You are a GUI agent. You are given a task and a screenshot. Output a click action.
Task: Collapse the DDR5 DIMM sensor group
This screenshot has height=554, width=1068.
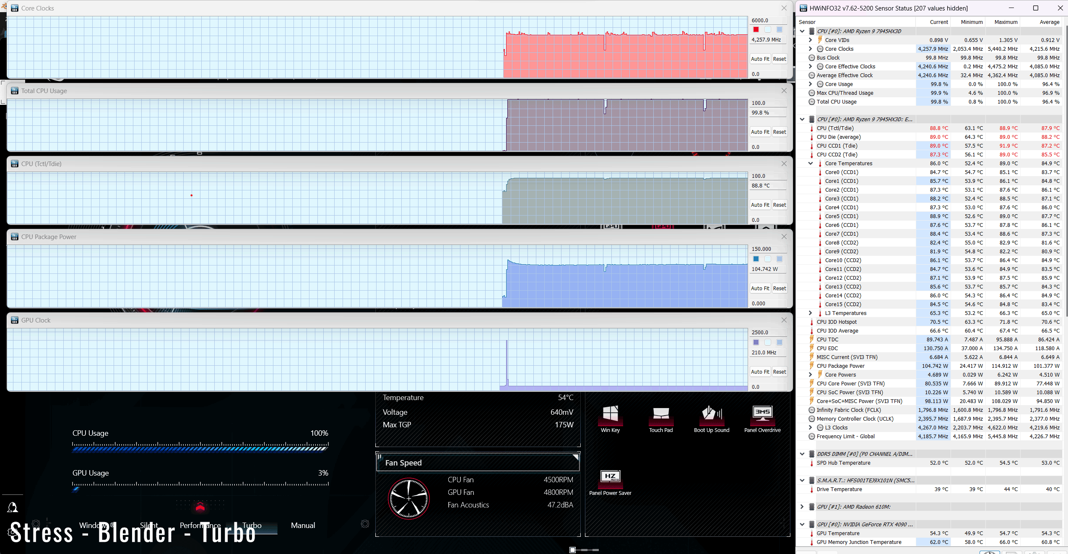802,454
